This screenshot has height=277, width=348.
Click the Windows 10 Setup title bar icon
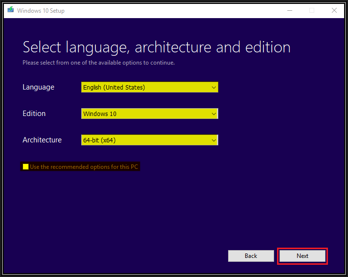pos(10,10)
